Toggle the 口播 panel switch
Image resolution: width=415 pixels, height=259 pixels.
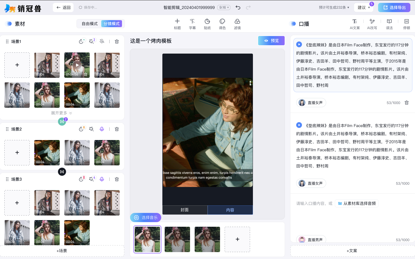point(292,24)
